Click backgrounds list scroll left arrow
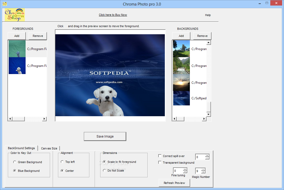This screenshot has width=284, height=190. pyautogui.click(x=174, y=119)
